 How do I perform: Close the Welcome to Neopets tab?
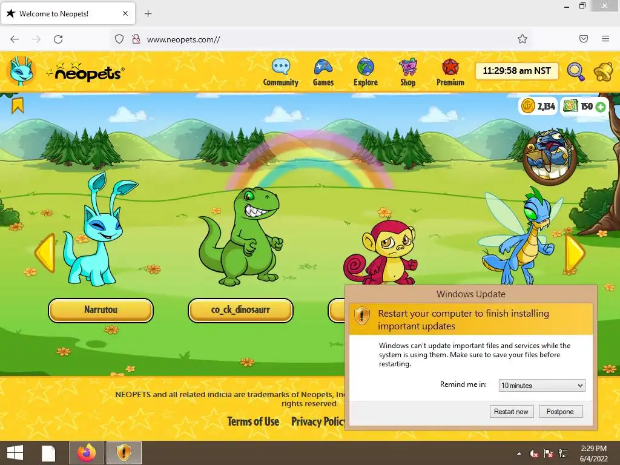125,13
